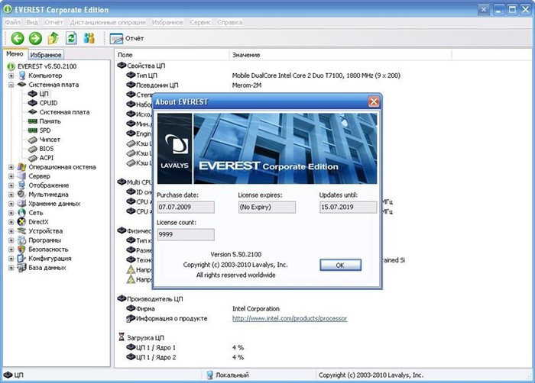Viewport: 535px width, 383px height.
Task: Click the Updates until field
Action: coord(348,208)
